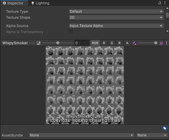
Task: Click the preview panel drag handle lines
Action: click(x=32, y=43)
